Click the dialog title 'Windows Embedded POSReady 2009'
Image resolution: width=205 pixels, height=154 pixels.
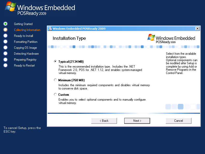[79, 29]
